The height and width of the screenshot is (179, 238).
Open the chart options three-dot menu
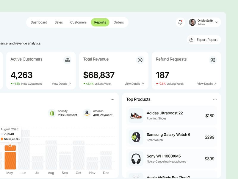pyautogui.click(x=112, y=99)
